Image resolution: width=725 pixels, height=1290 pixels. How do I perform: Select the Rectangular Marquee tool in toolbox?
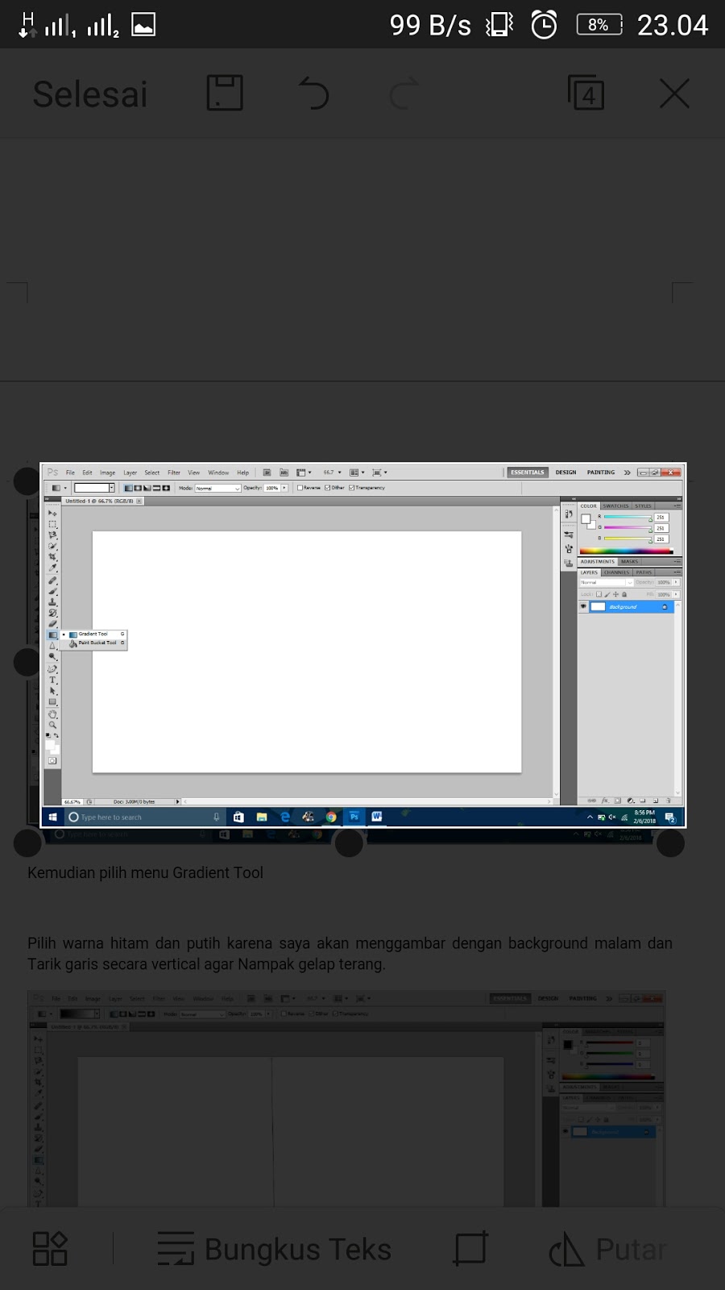52,524
